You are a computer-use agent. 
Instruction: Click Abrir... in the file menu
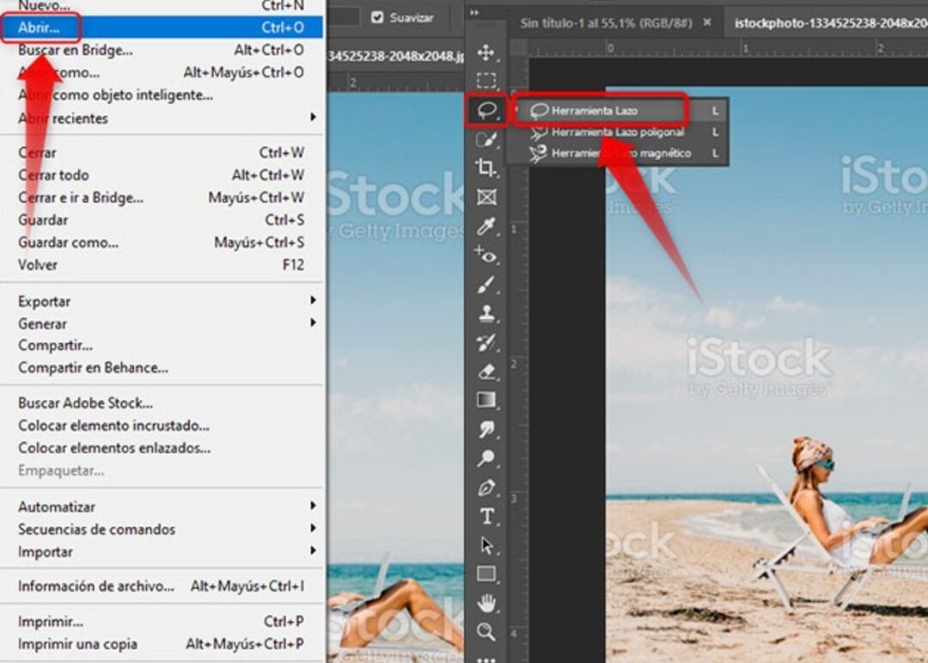pos(162,28)
